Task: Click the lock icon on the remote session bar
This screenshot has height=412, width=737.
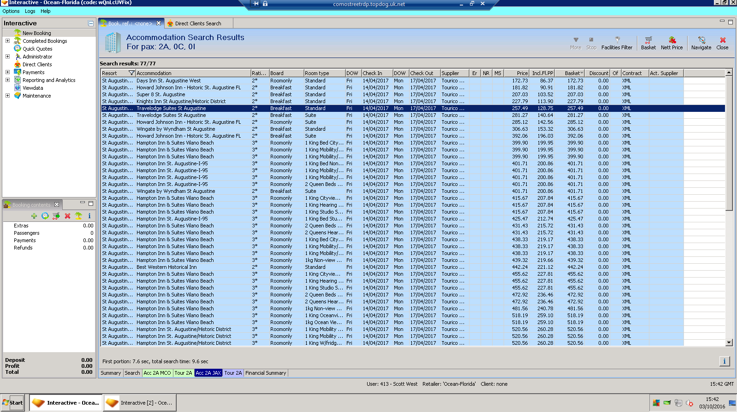Action: (265, 4)
